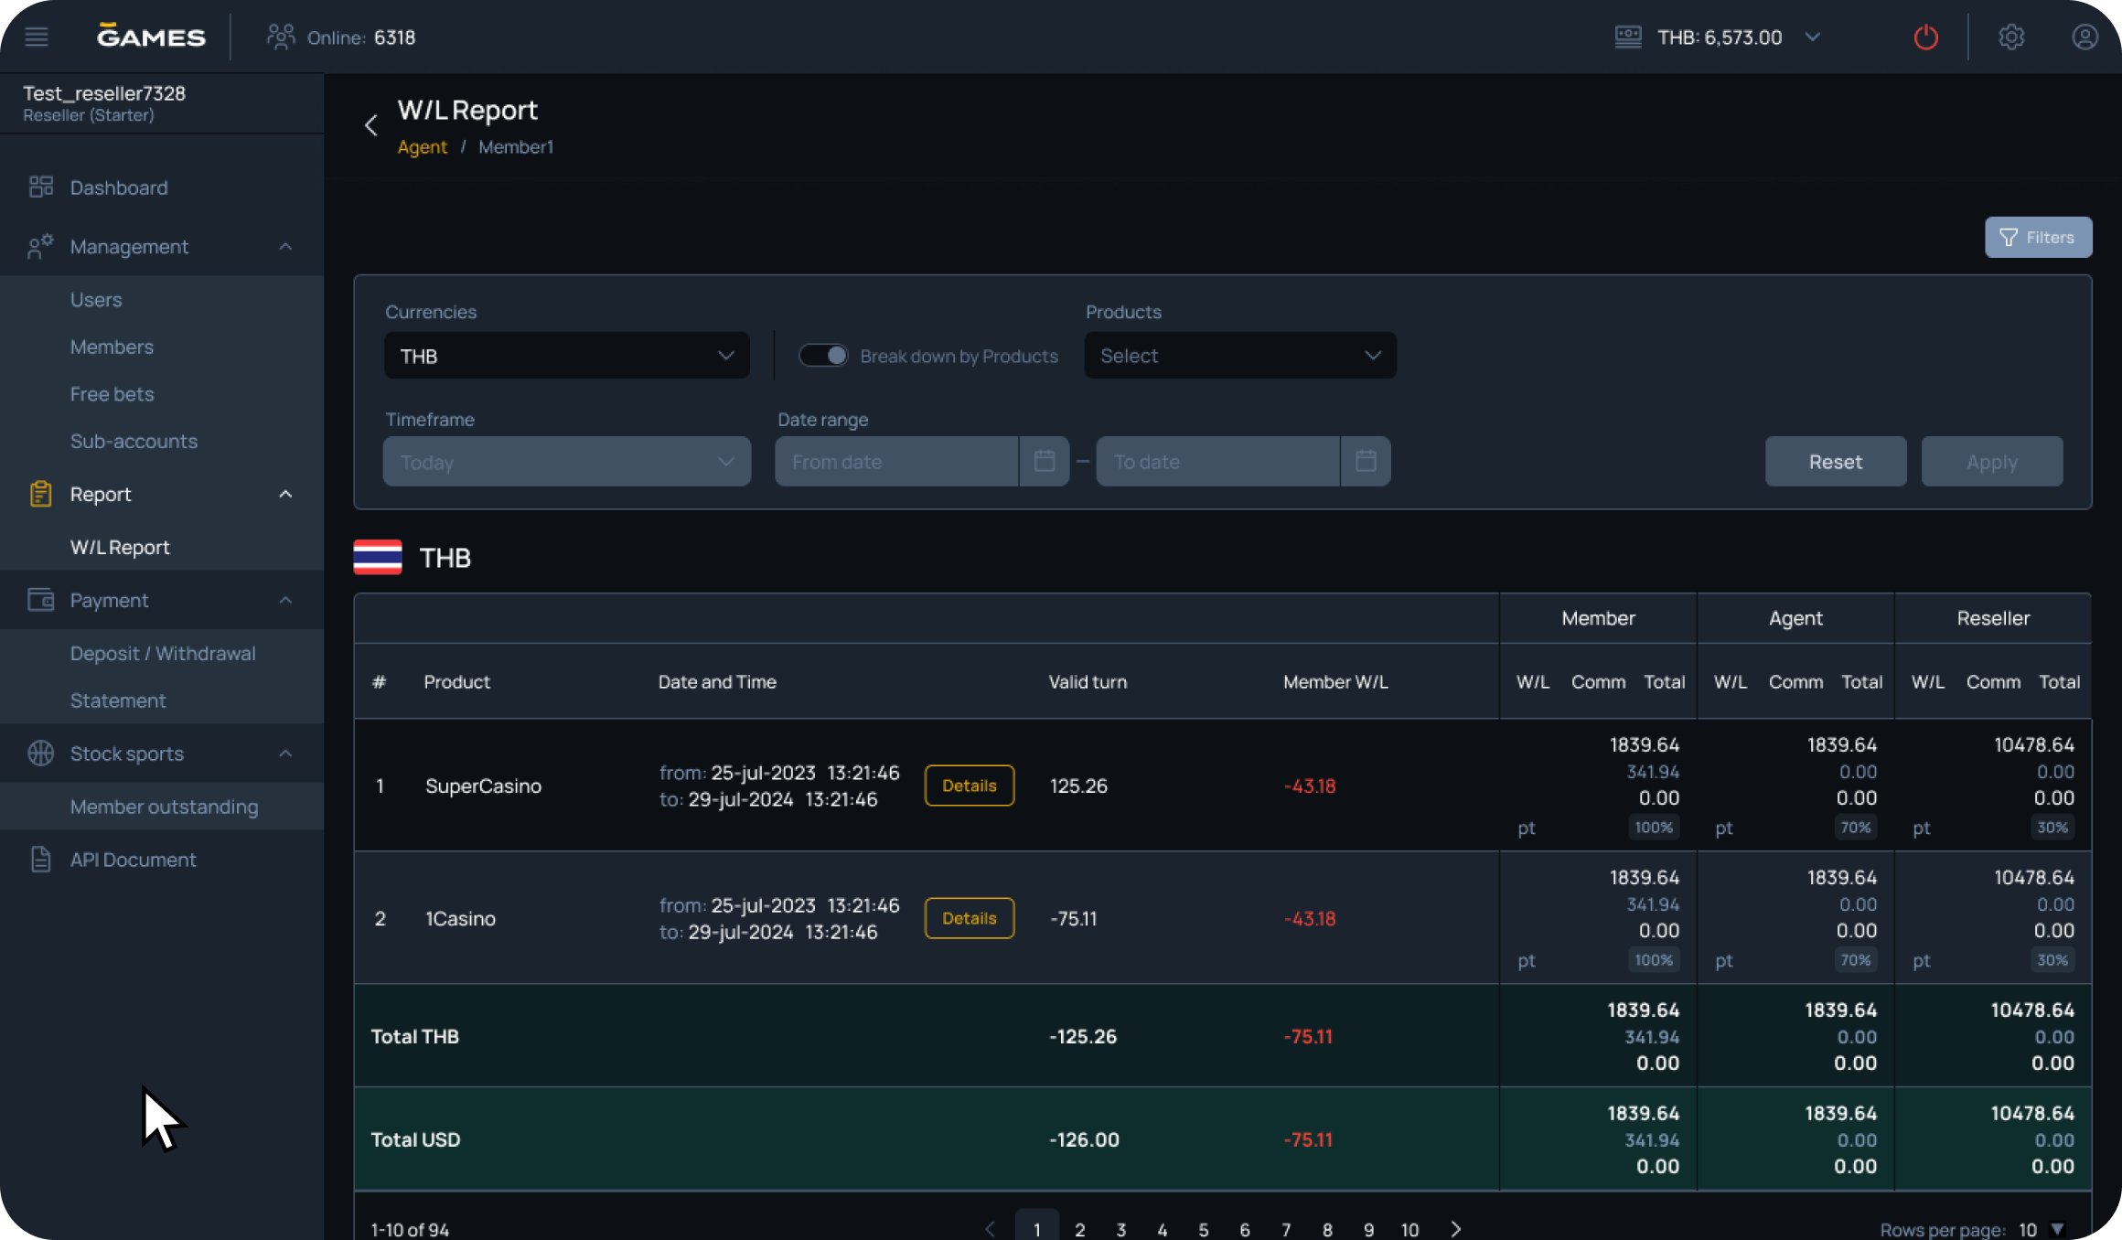Image resolution: width=2122 pixels, height=1240 pixels.
Task: Click the hamburger menu icon
Action: pos(37,37)
